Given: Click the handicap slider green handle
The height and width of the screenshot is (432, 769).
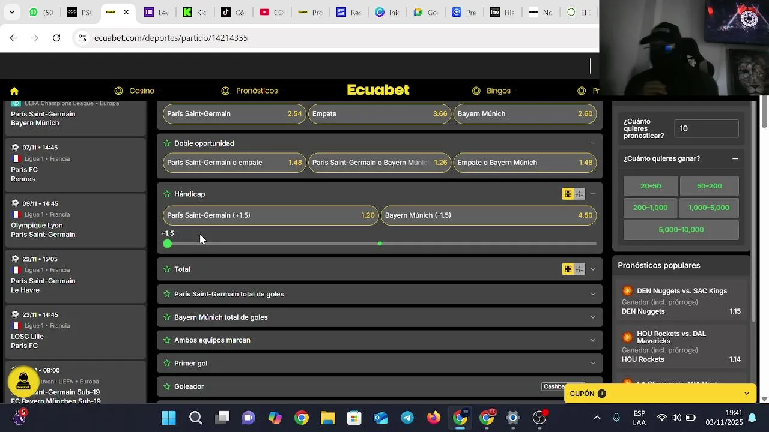Looking at the screenshot, I should (x=168, y=244).
